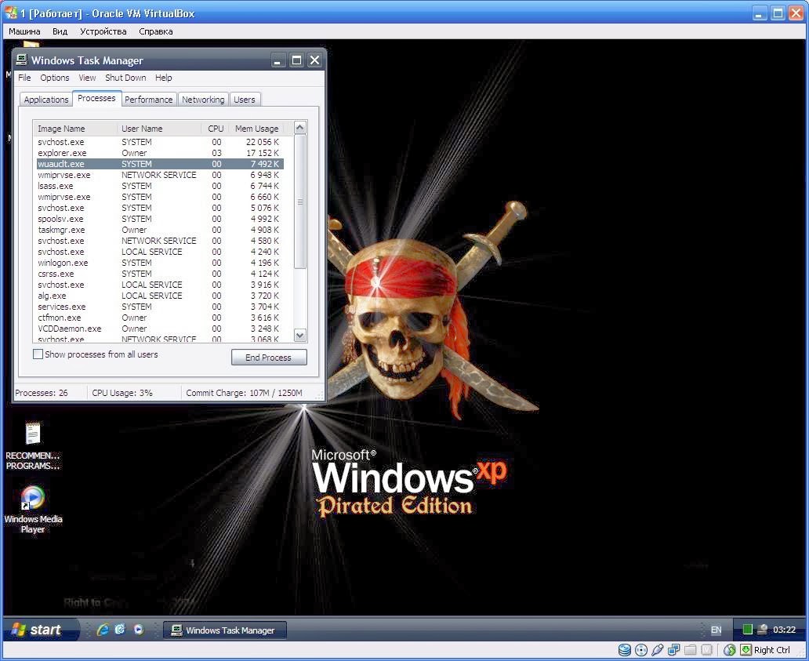Select the csrss.exe process row
809x661 pixels.
click(x=159, y=274)
